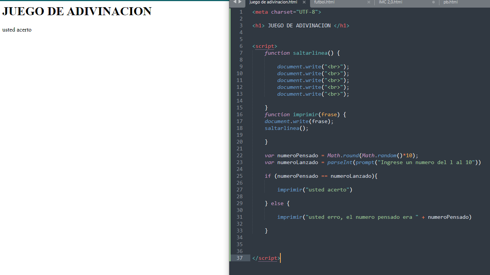Click the function saltarlinea() declaration
Image resolution: width=490 pixels, height=275 pixels.
coord(302,53)
